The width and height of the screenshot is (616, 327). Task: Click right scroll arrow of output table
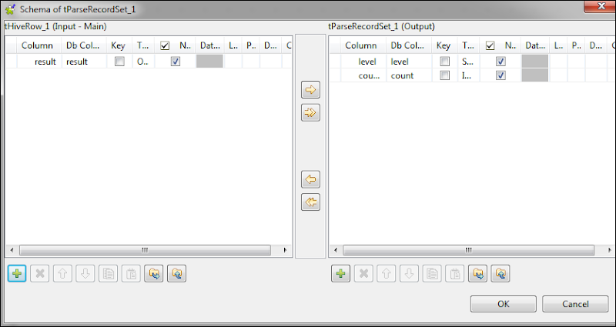(x=609, y=250)
